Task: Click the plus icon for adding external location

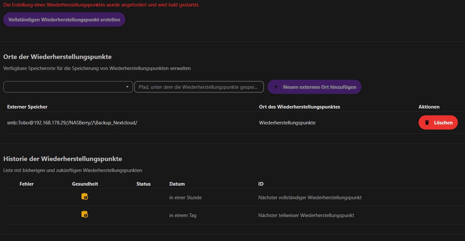Action: 276,87
